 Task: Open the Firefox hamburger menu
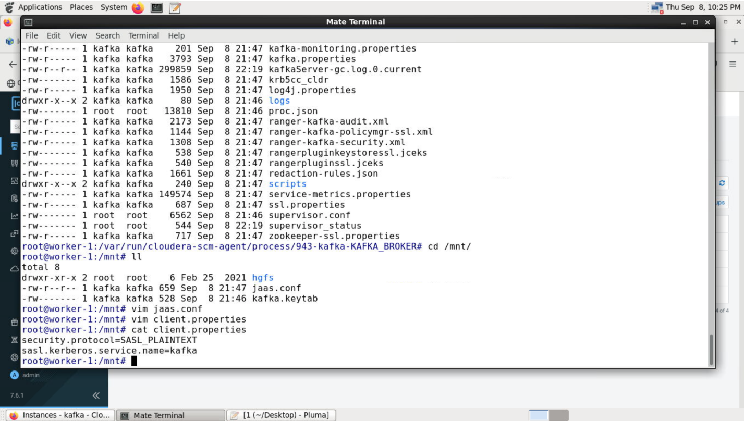click(x=733, y=64)
